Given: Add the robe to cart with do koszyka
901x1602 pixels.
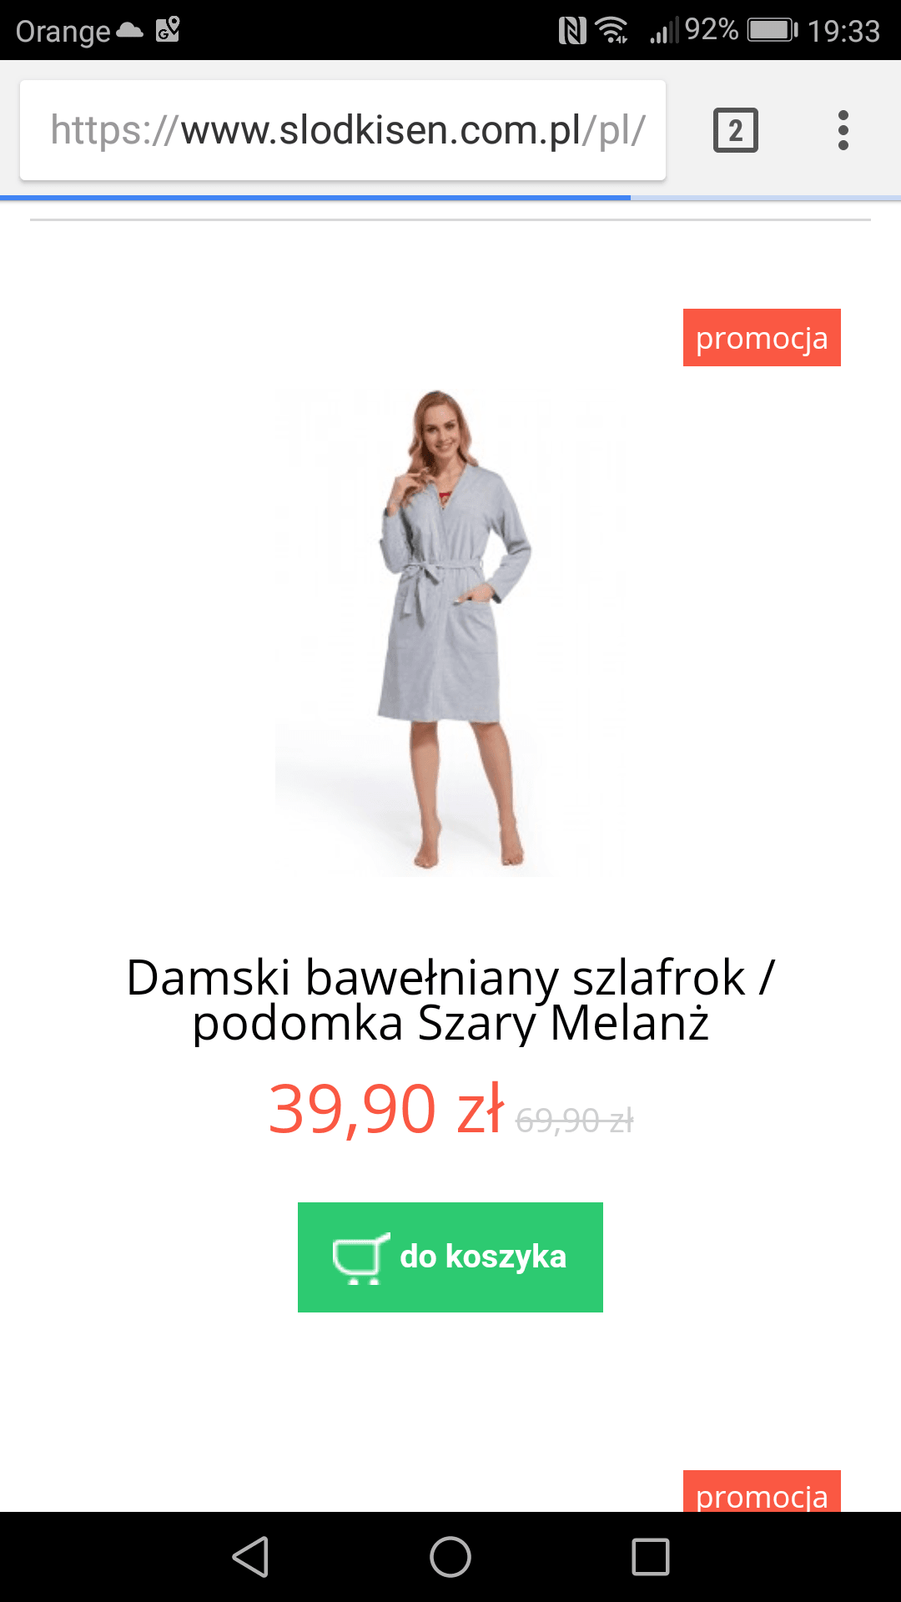Looking at the screenshot, I should (450, 1257).
